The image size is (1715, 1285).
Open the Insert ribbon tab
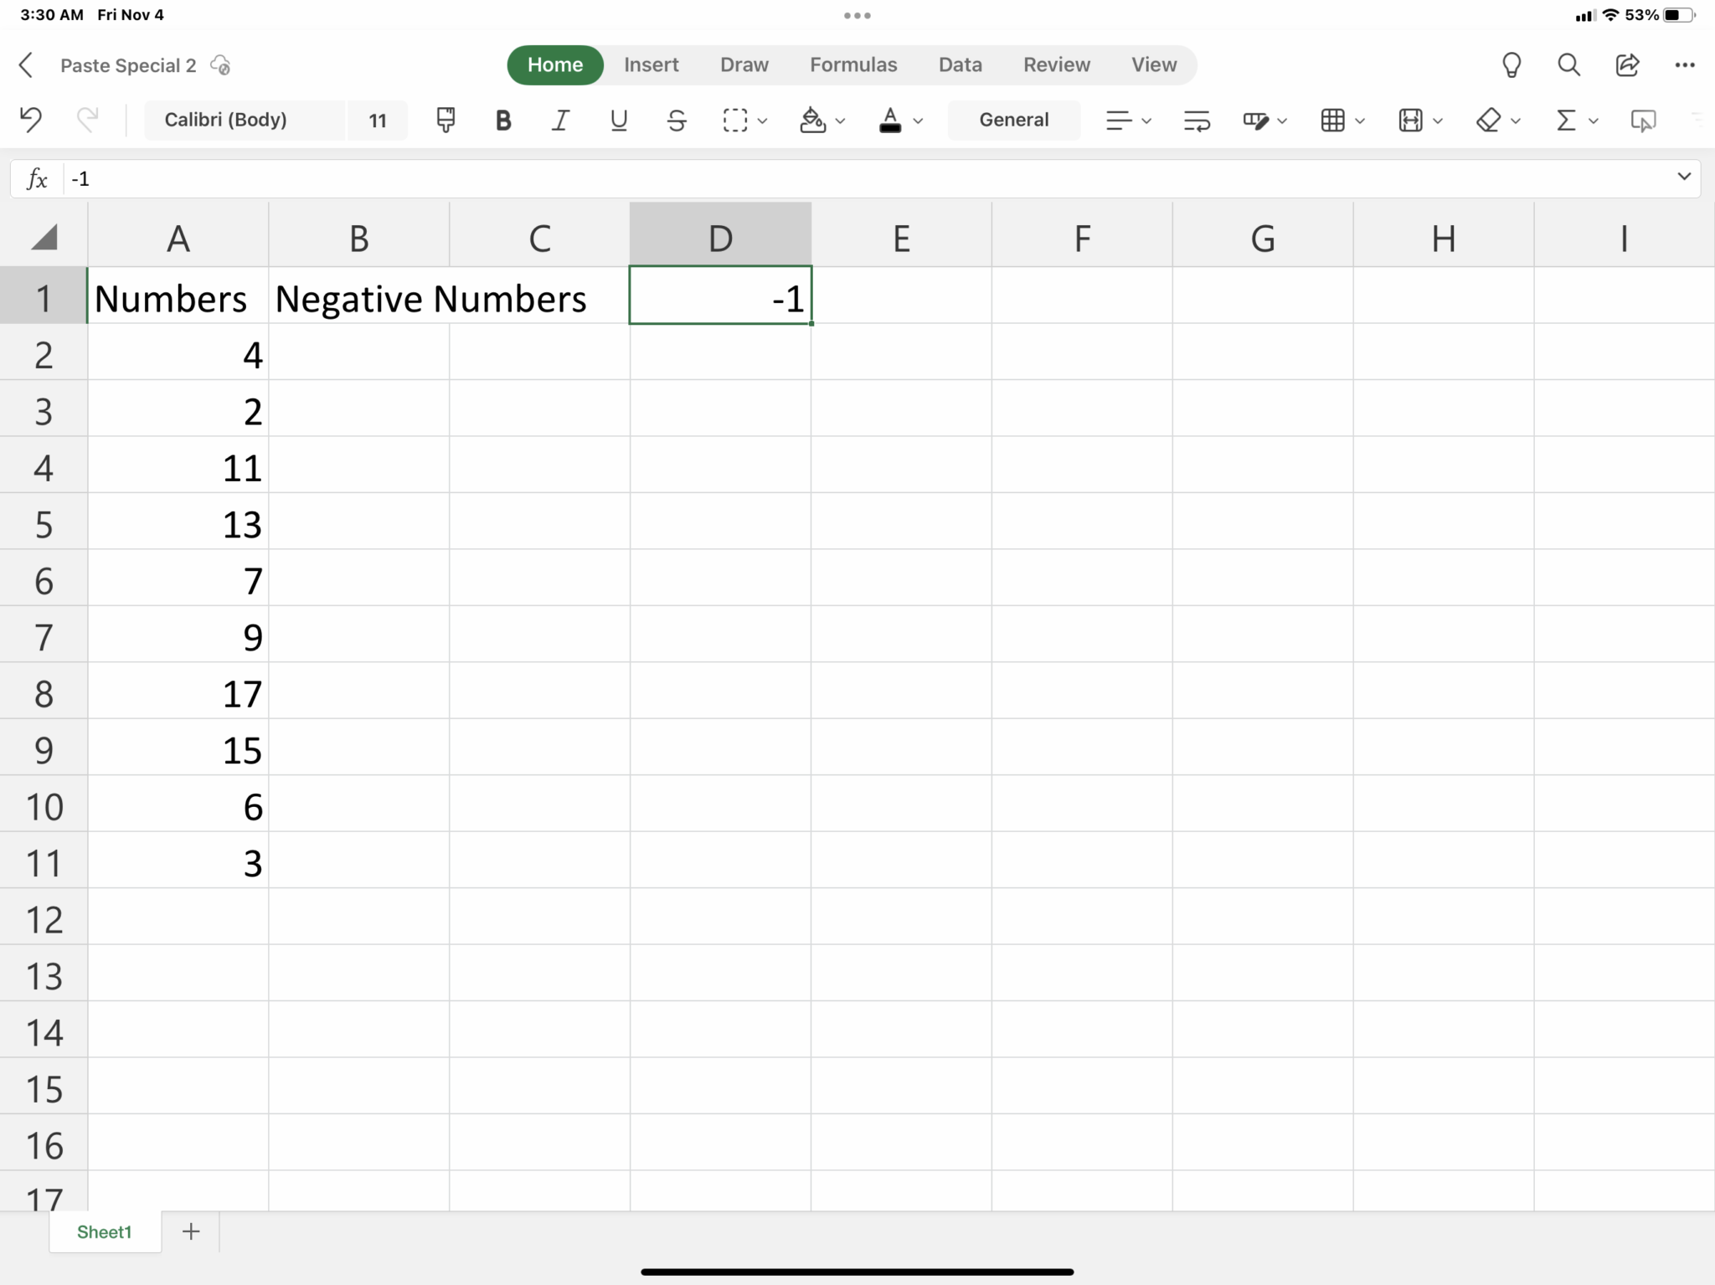651,64
